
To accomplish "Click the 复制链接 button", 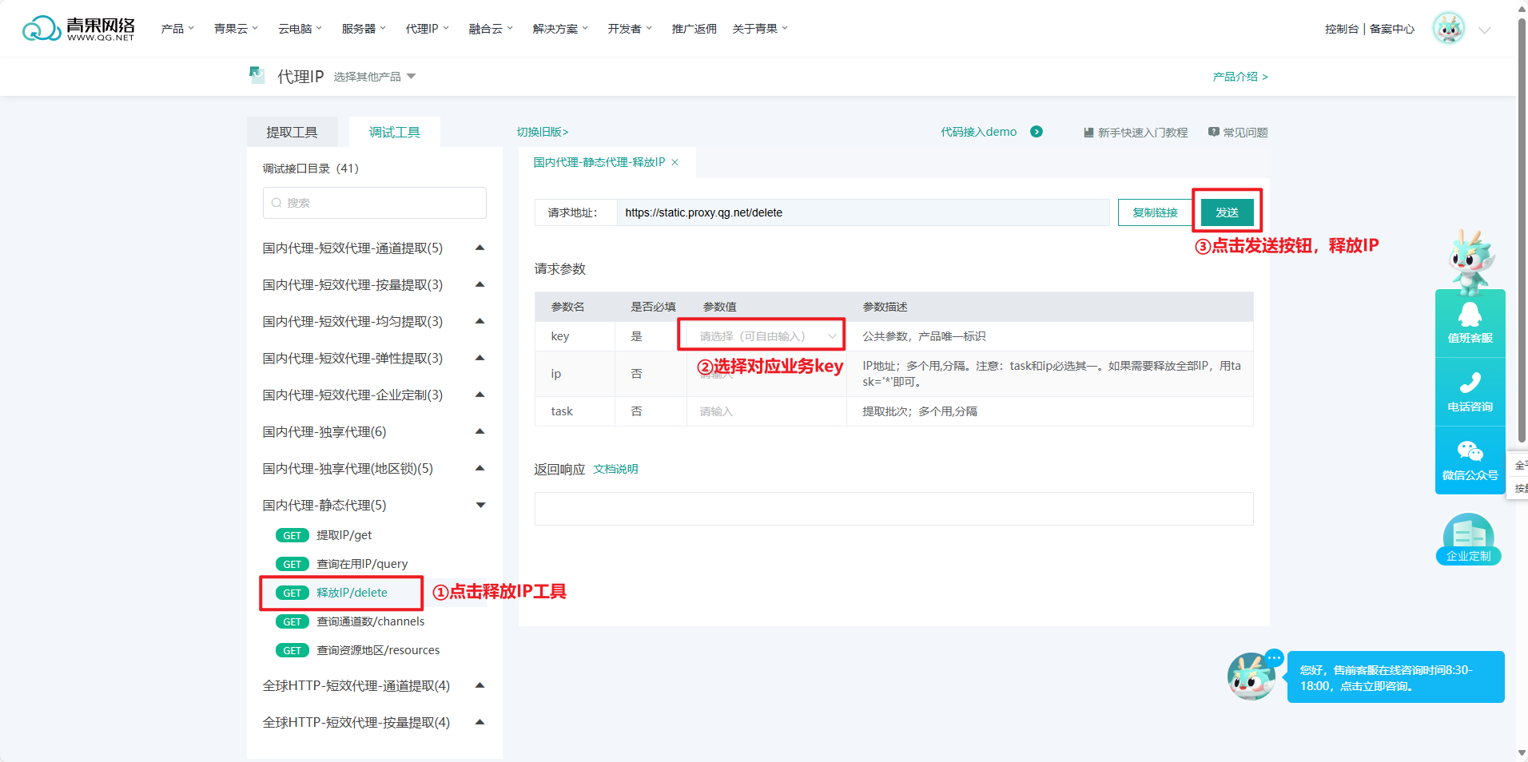I will coord(1155,212).
